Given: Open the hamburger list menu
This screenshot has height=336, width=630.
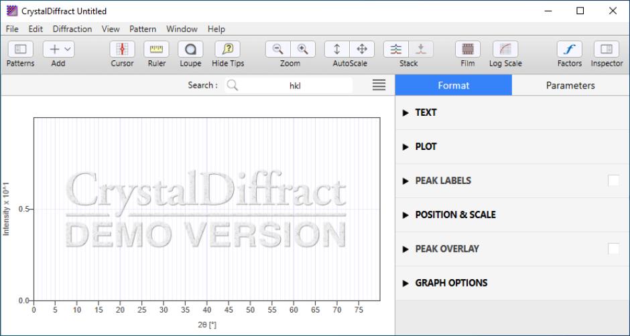Looking at the screenshot, I should click(x=379, y=85).
